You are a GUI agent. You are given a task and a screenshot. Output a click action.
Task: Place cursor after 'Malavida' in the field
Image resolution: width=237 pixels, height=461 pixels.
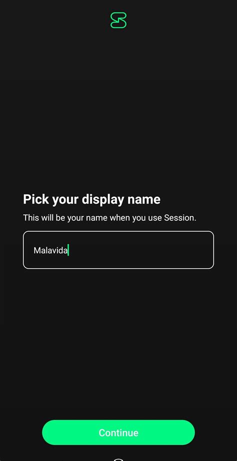(x=68, y=250)
